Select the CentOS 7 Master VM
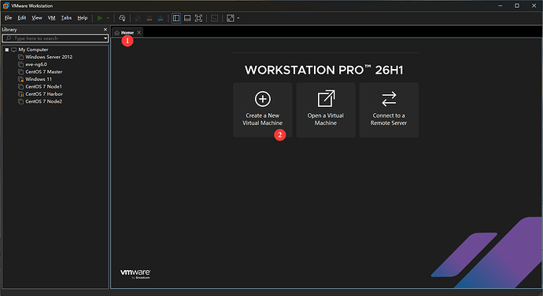This screenshot has height=296, width=543. tap(43, 72)
